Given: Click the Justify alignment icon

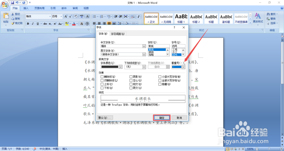Looking at the screenshot, I should coord(109,23).
